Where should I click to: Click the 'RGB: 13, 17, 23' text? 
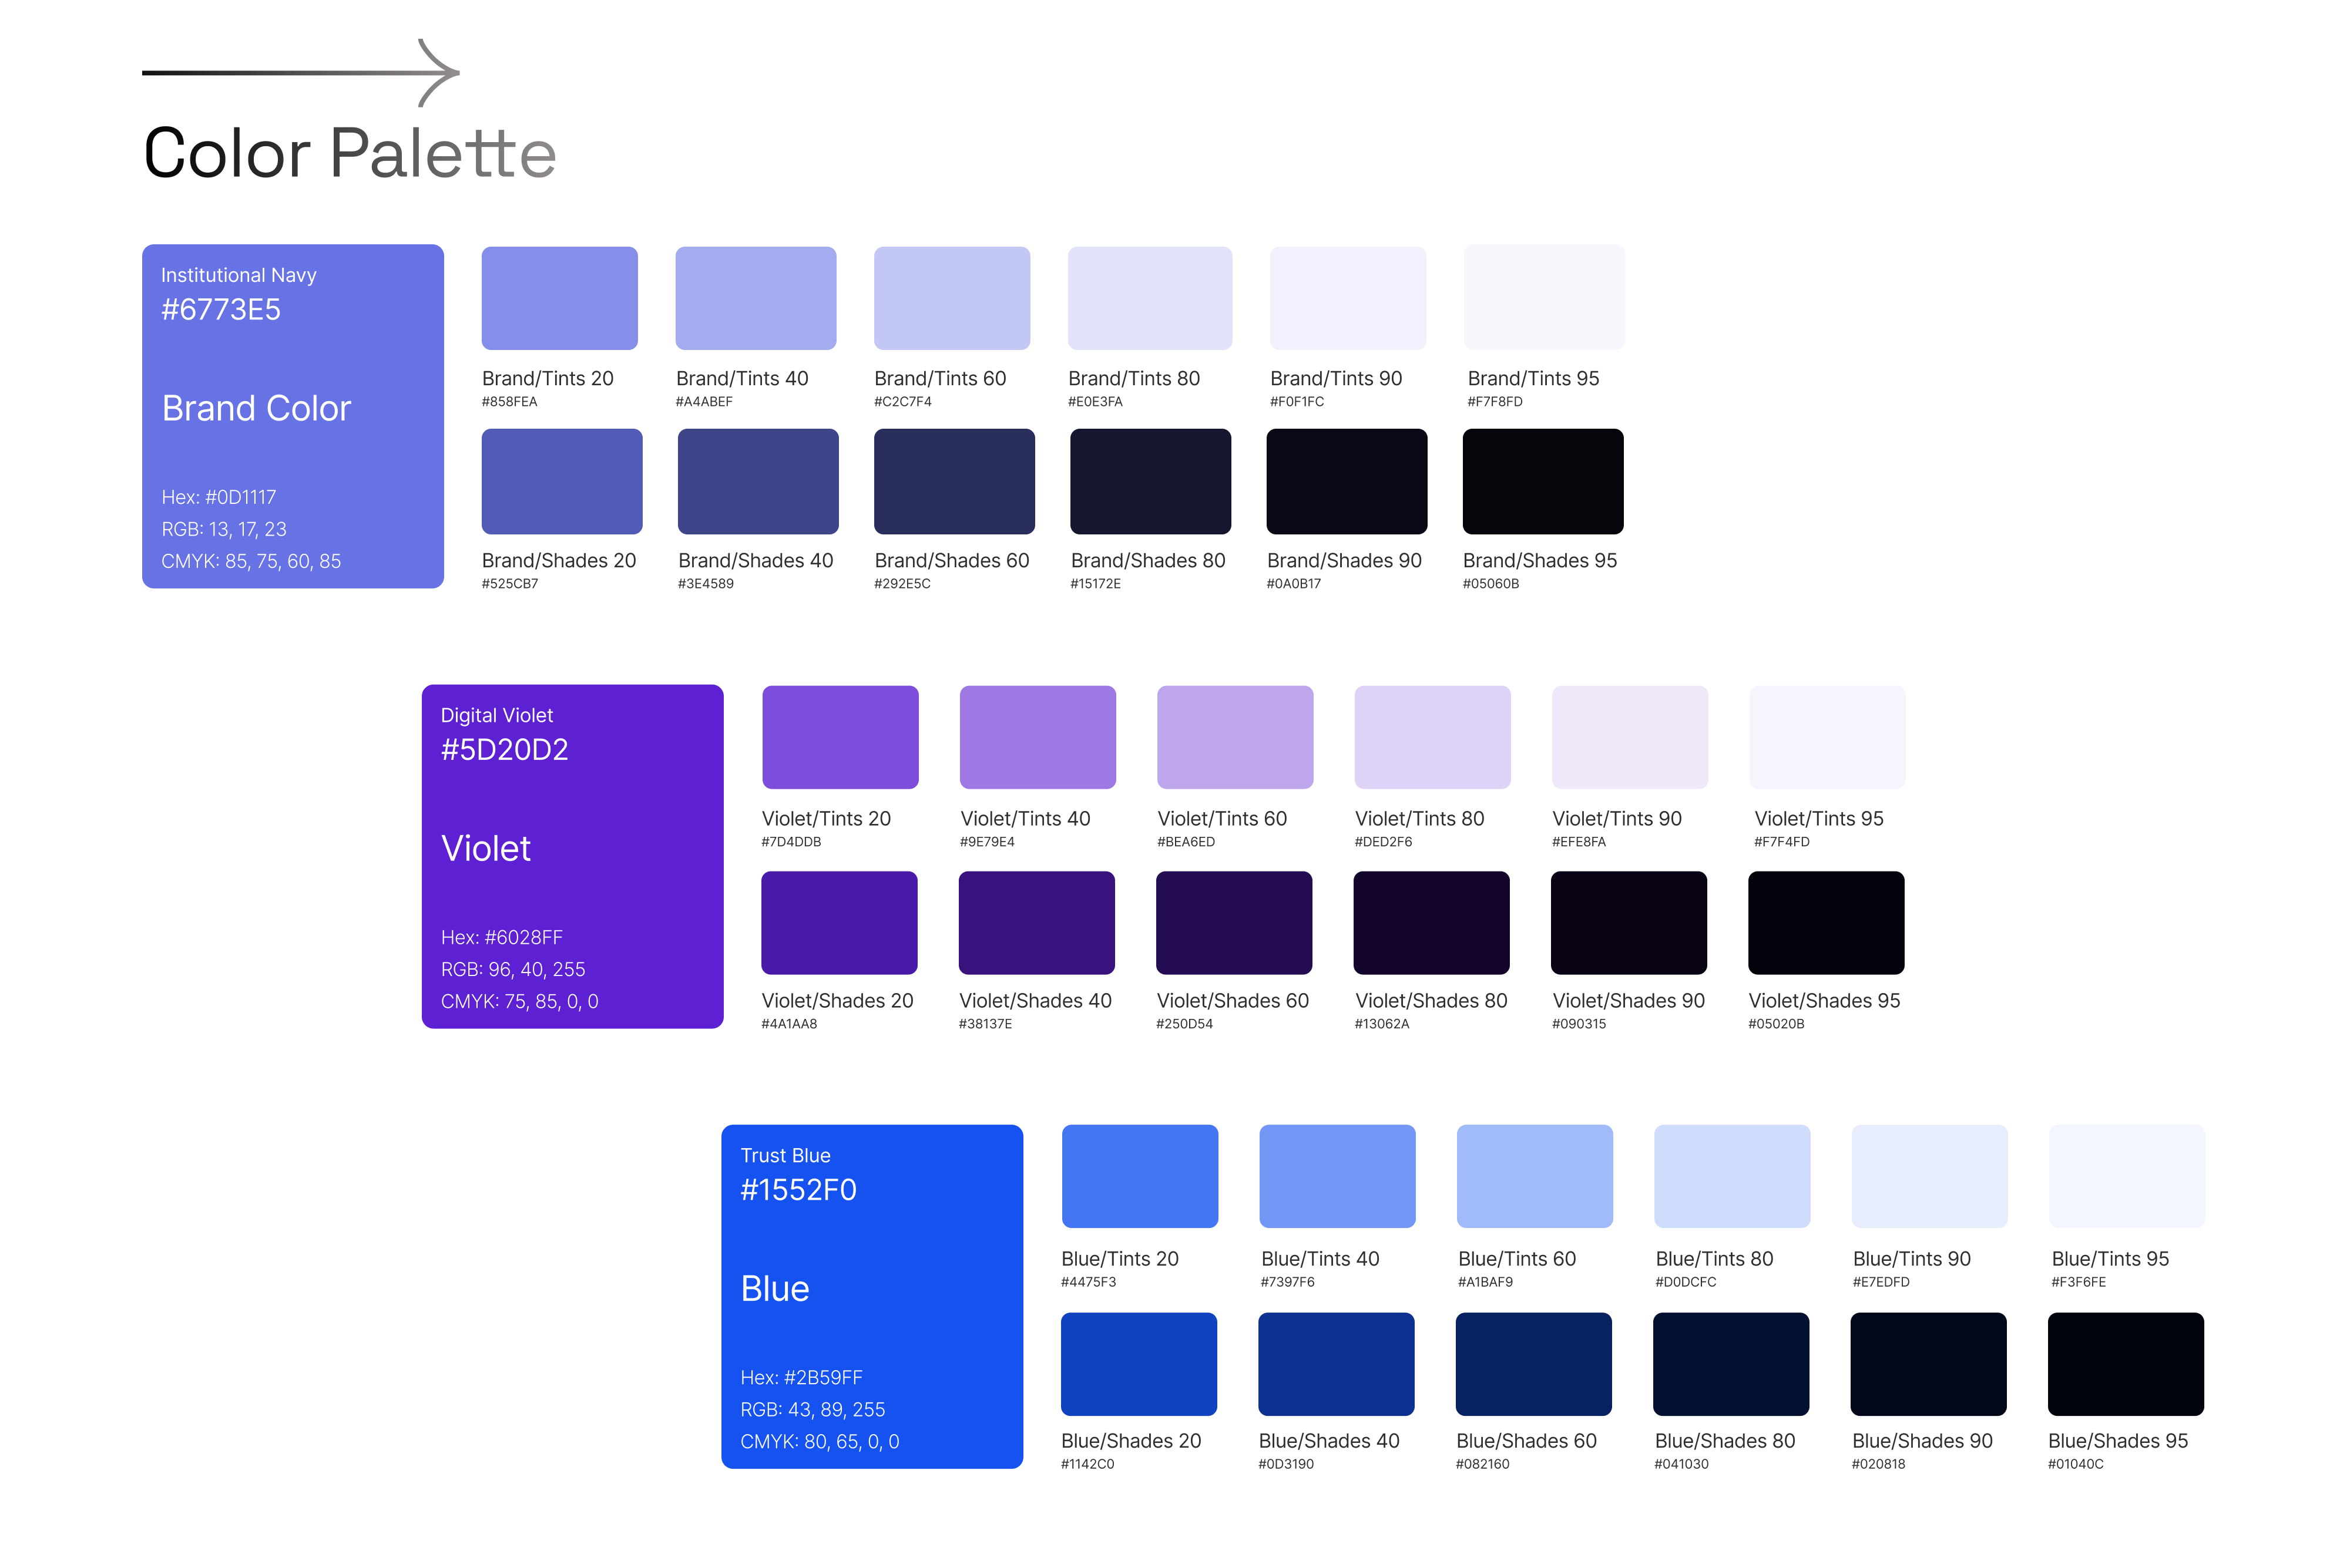click(223, 529)
